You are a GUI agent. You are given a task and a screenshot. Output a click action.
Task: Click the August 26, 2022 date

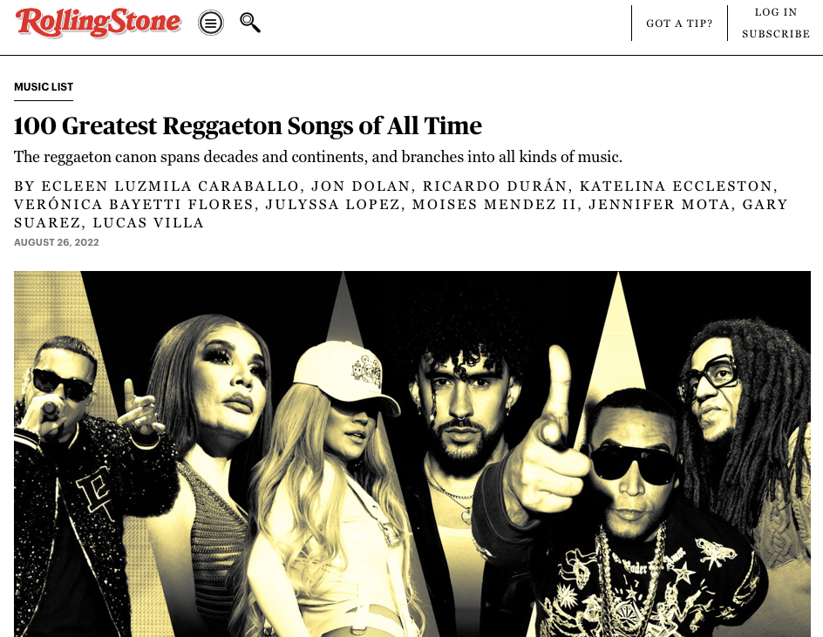pyautogui.click(x=57, y=242)
